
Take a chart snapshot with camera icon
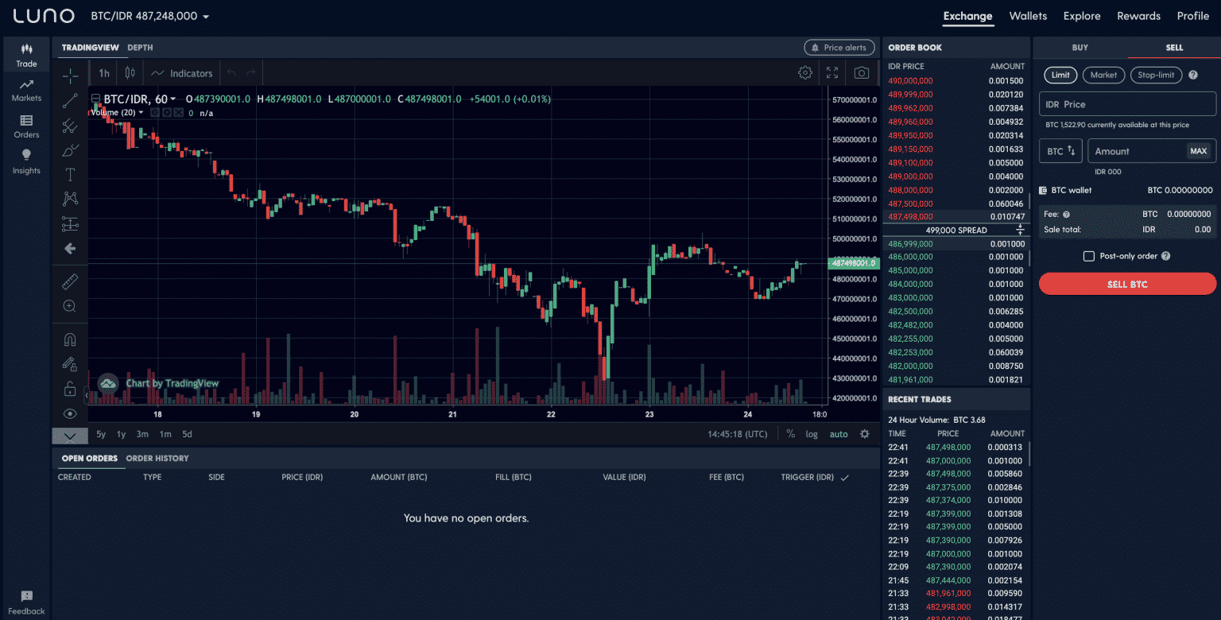(x=861, y=73)
